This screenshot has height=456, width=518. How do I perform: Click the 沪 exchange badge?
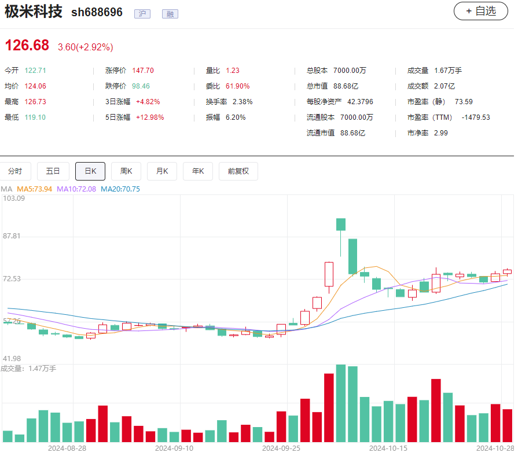[142, 14]
